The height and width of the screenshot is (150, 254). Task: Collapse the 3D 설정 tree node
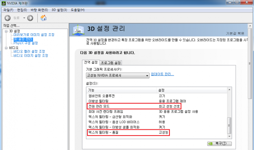(x=6, y=31)
